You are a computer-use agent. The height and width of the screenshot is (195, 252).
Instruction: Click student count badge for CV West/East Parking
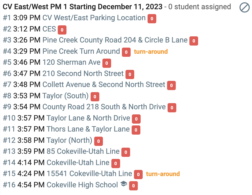coord(152,19)
